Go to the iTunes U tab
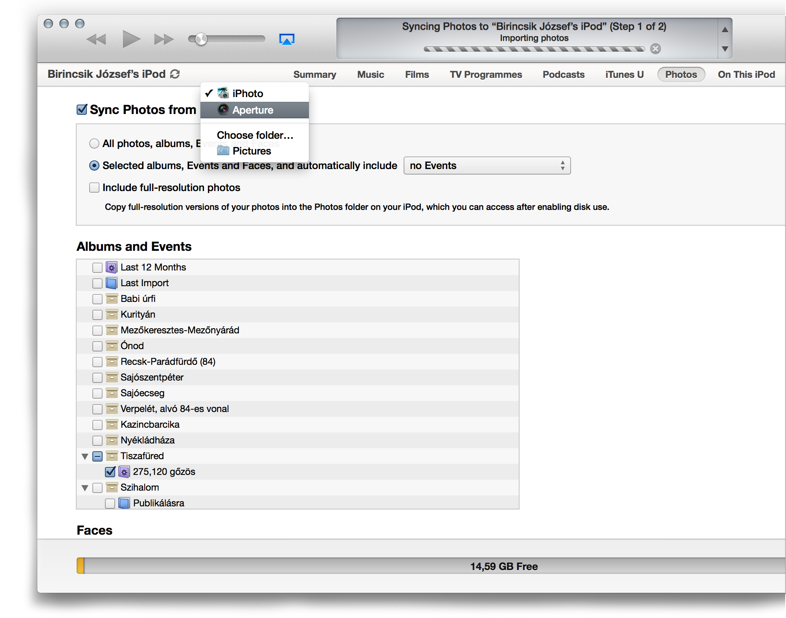Viewport: 786px width, 618px height. (x=624, y=75)
